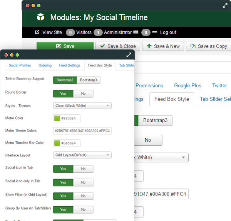Click the green dot of back window
The image size is (231, 221).
[39, 6]
